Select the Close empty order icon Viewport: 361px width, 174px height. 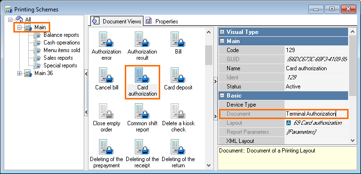point(106,111)
